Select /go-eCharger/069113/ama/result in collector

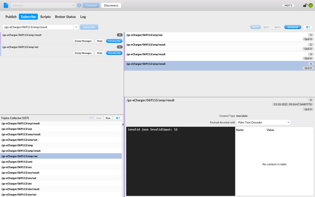[x=61, y=134]
